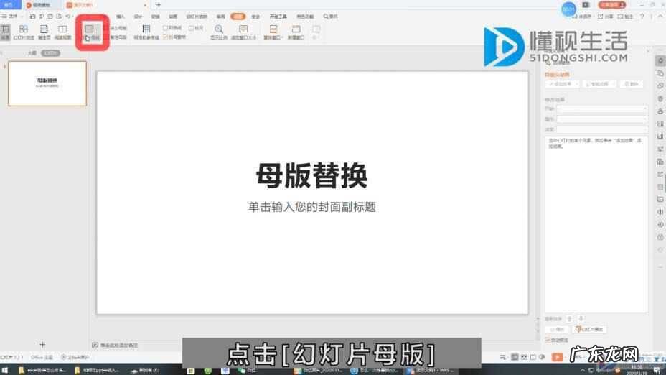This screenshot has height=375, width=666.
Task: Open the Help question mark icon
Action: 642,16
